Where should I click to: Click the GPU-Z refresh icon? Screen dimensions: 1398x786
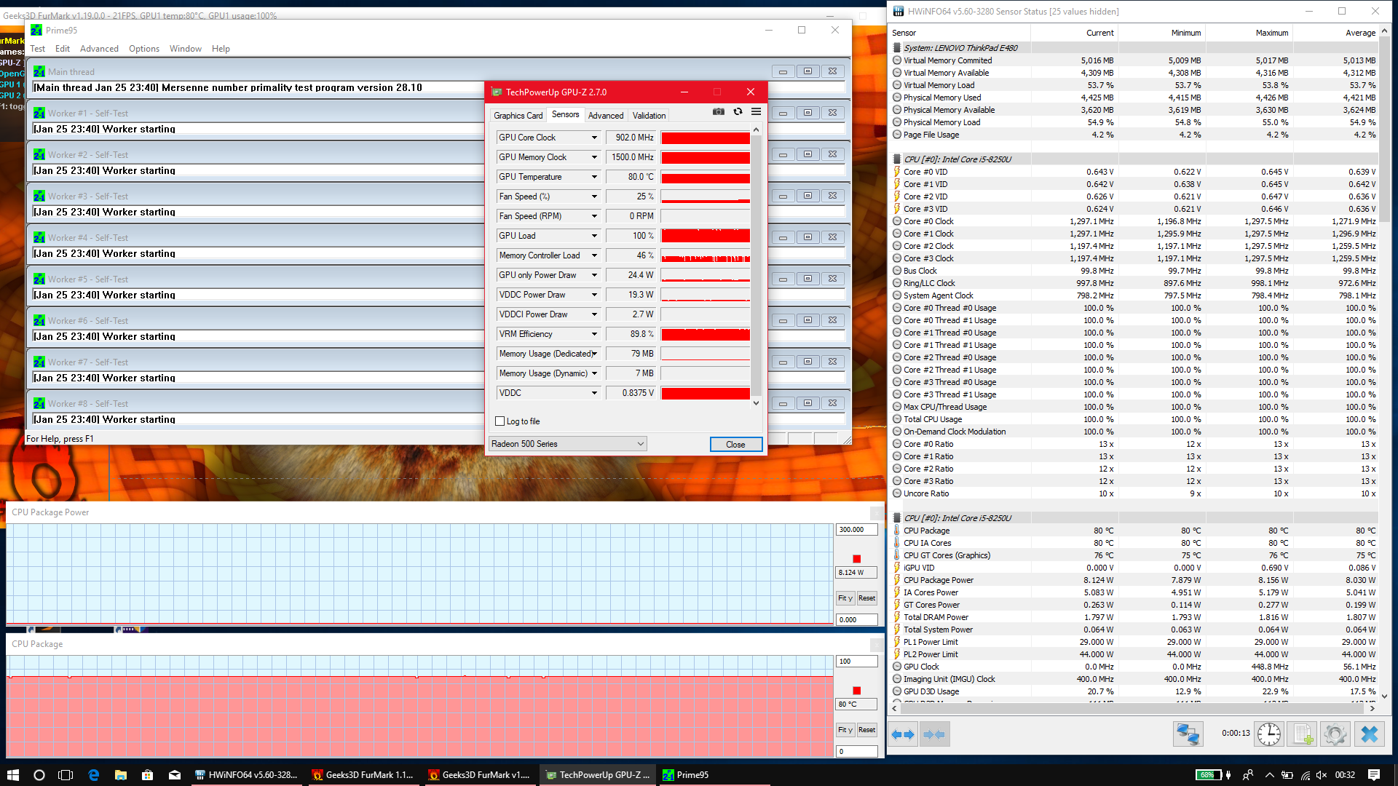click(x=738, y=112)
